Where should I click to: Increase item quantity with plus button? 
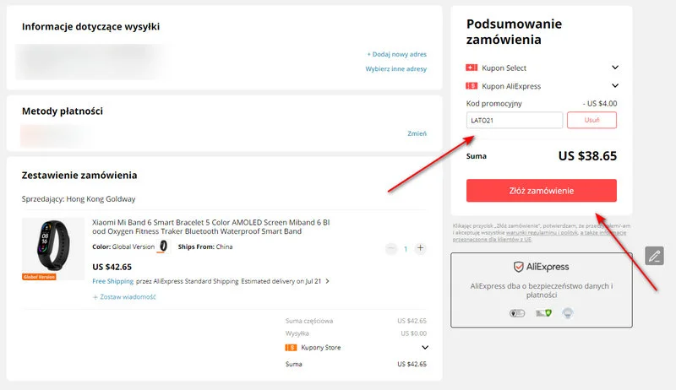coord(421,248)
